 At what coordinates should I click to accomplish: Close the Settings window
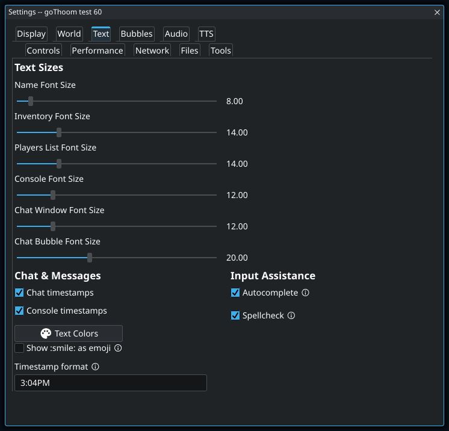(437, 12)
